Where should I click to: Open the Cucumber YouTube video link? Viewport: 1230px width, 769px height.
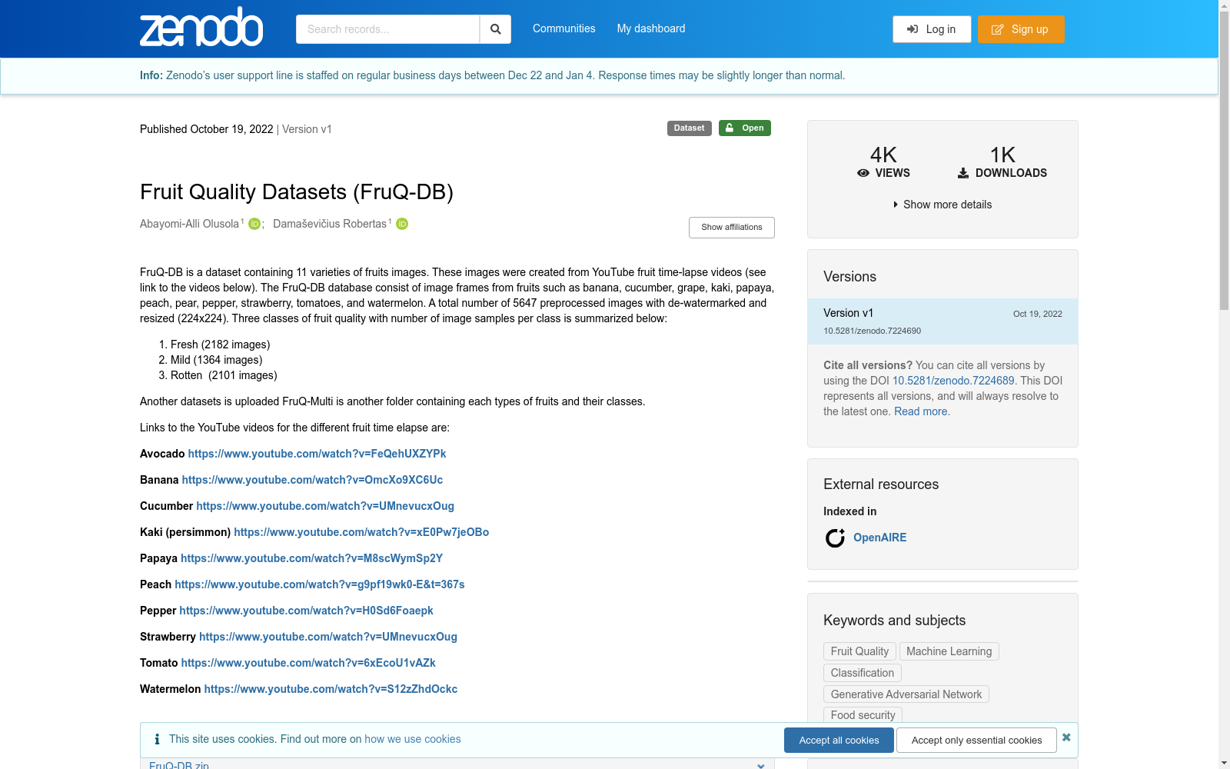click(x=325, y=506)
